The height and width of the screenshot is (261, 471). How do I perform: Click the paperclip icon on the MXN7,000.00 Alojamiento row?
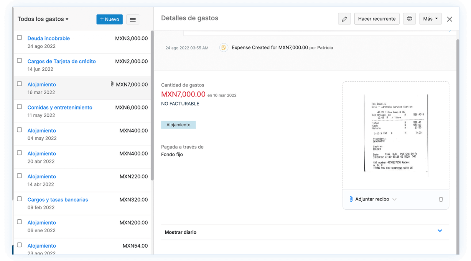coord(112,84)
